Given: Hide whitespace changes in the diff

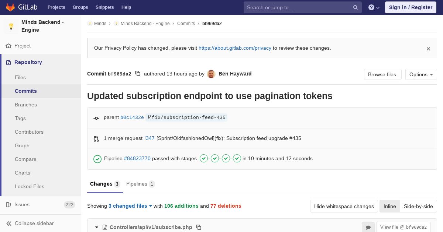Looking at the screenshot, I should click(x=344, y=206).
